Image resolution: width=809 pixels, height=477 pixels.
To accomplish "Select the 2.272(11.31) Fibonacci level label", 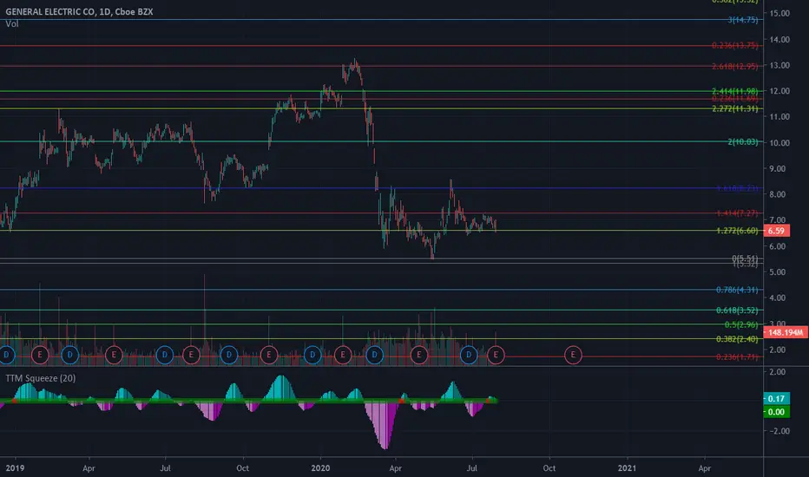I will pos(734,108).
